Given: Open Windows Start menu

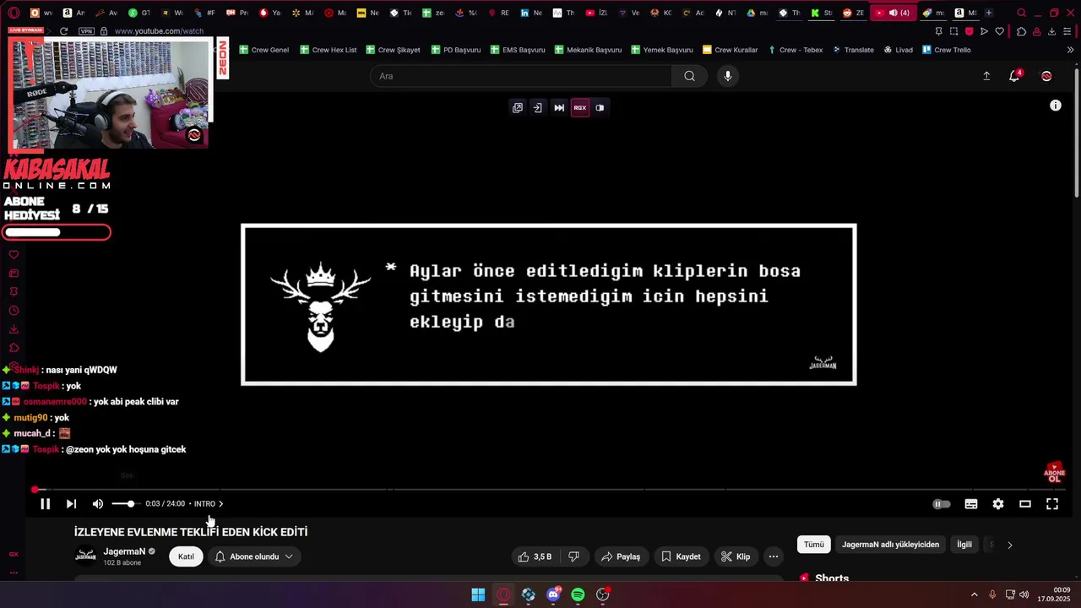Looking at the screenshot, I should 478,595.
